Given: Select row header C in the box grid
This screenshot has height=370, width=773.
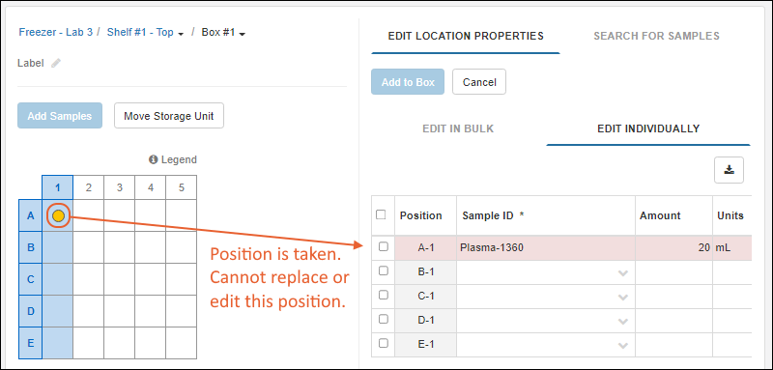Looking at the screenshot, I should click(x=31, y=279).
